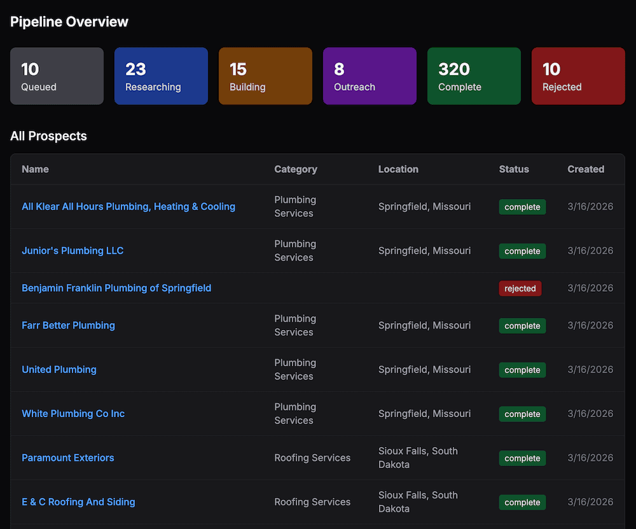Open White Plumbing Co Inc details
Viewport: 636px width, 529px height.
73,413
